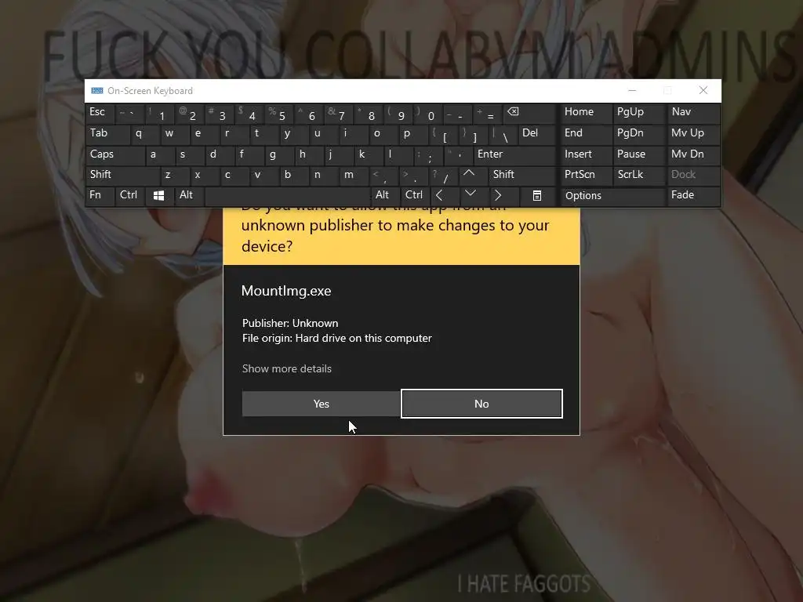The image size is (803, 602).
Task: Toggle the left Ctrl key
Action: tap(129, 196)
